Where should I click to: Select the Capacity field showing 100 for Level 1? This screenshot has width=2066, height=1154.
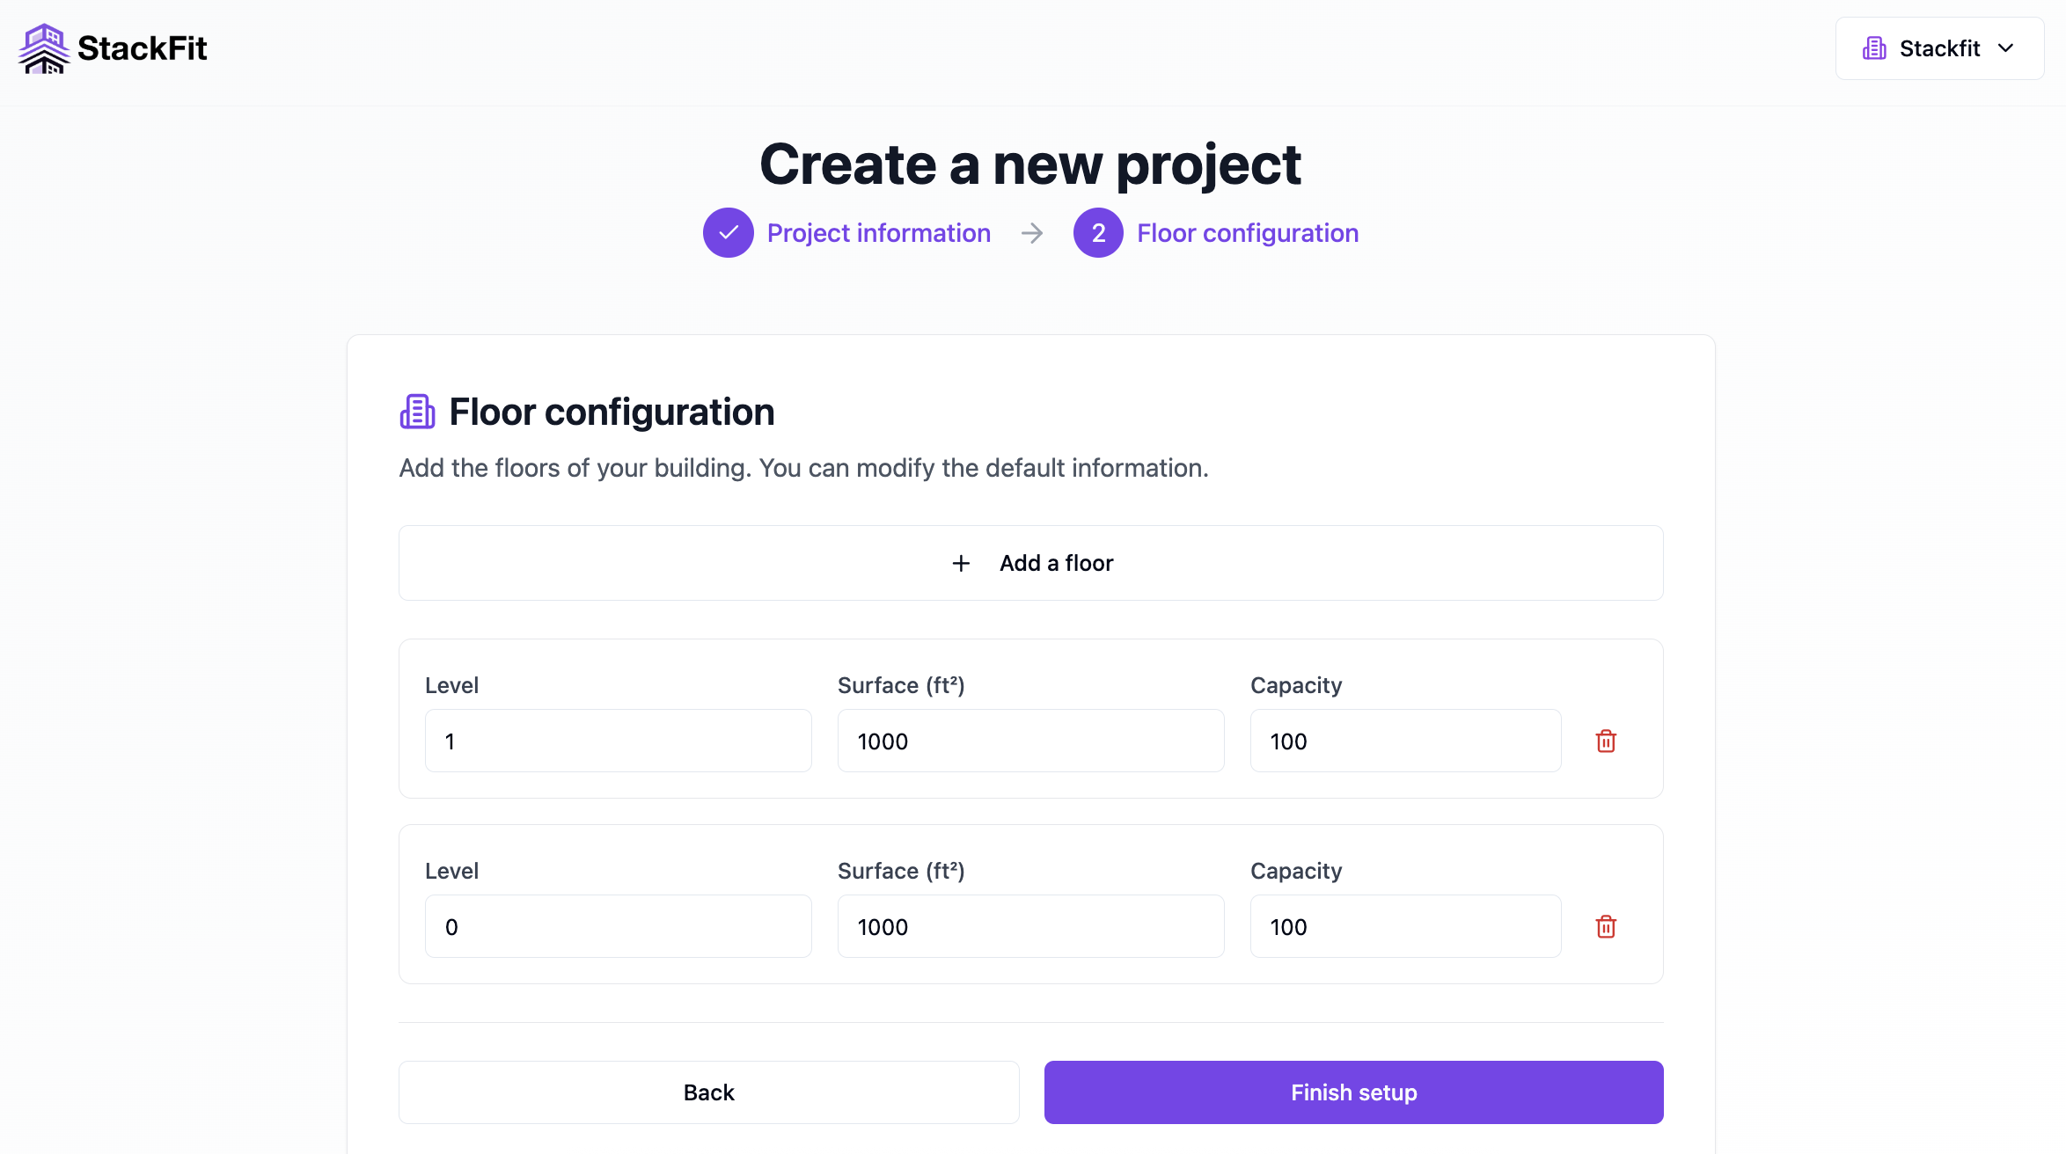(x=1404, y=741)
